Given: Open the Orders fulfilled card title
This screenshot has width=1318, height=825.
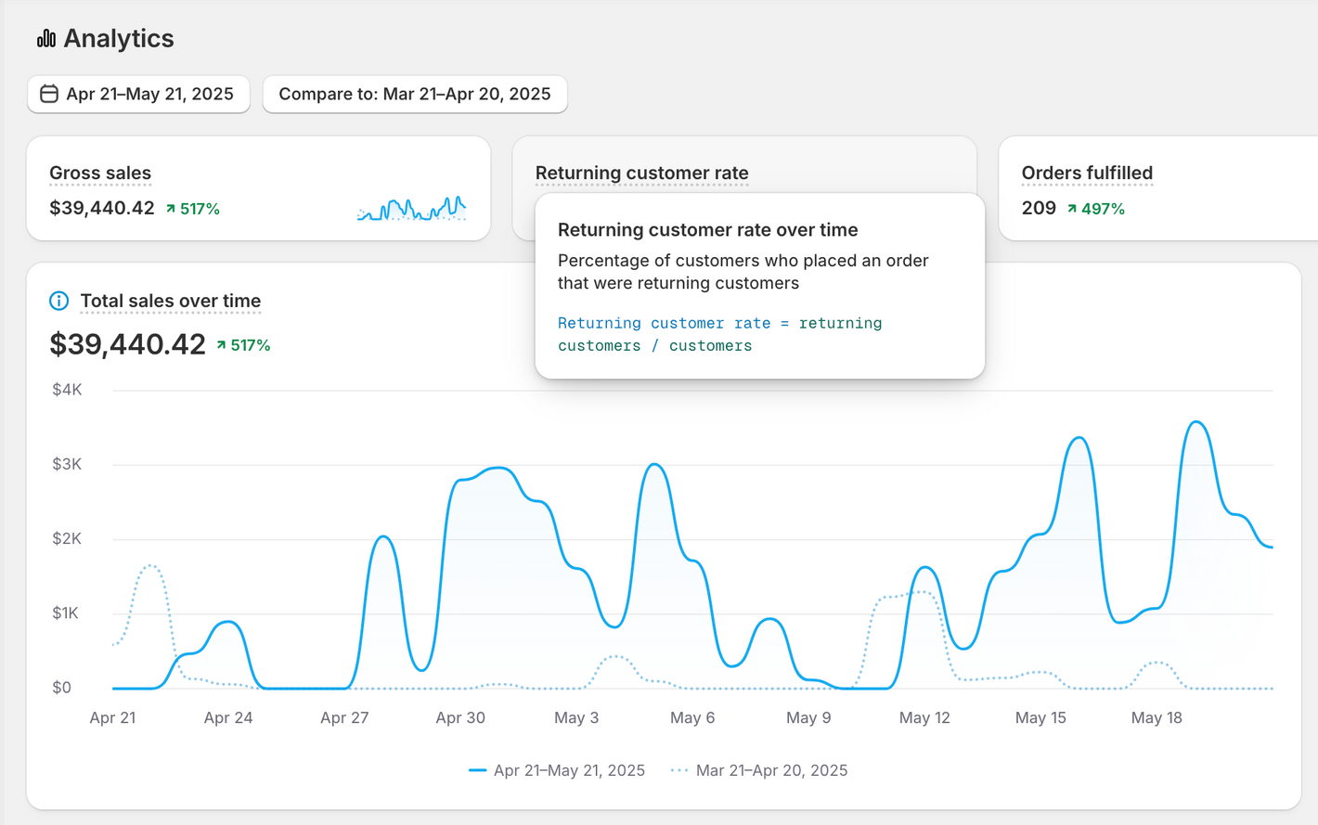Looking at the screenshot, I should click(1087, 174).
